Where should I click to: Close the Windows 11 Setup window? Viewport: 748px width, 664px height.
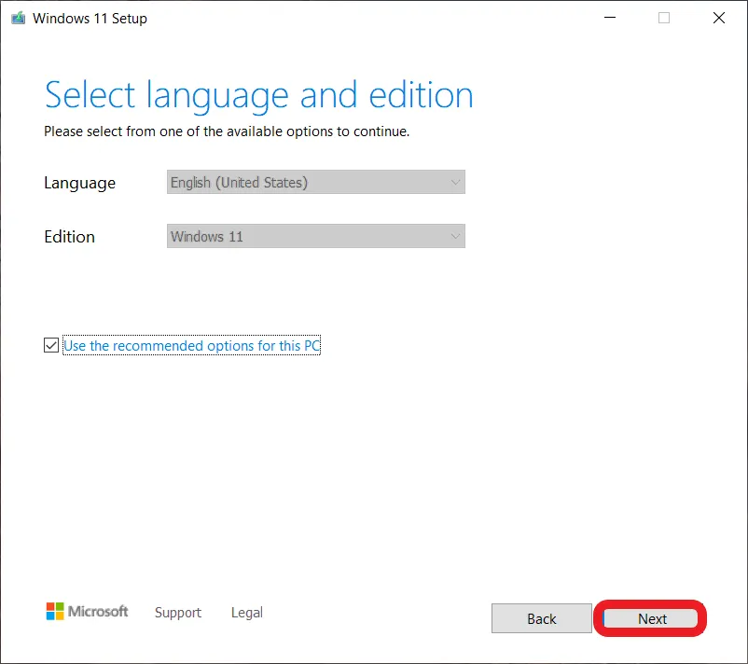(x=718, y=18)
